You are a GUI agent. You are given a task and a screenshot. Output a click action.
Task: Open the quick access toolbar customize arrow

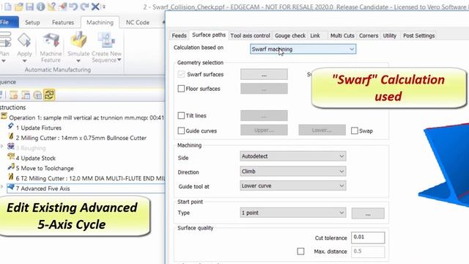pos(104,7)
